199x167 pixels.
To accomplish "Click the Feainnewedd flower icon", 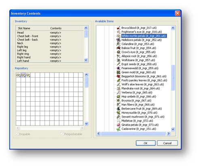I will click(118, 68).
